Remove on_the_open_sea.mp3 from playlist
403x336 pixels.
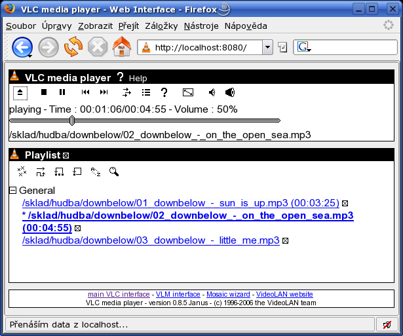[77, 228]
